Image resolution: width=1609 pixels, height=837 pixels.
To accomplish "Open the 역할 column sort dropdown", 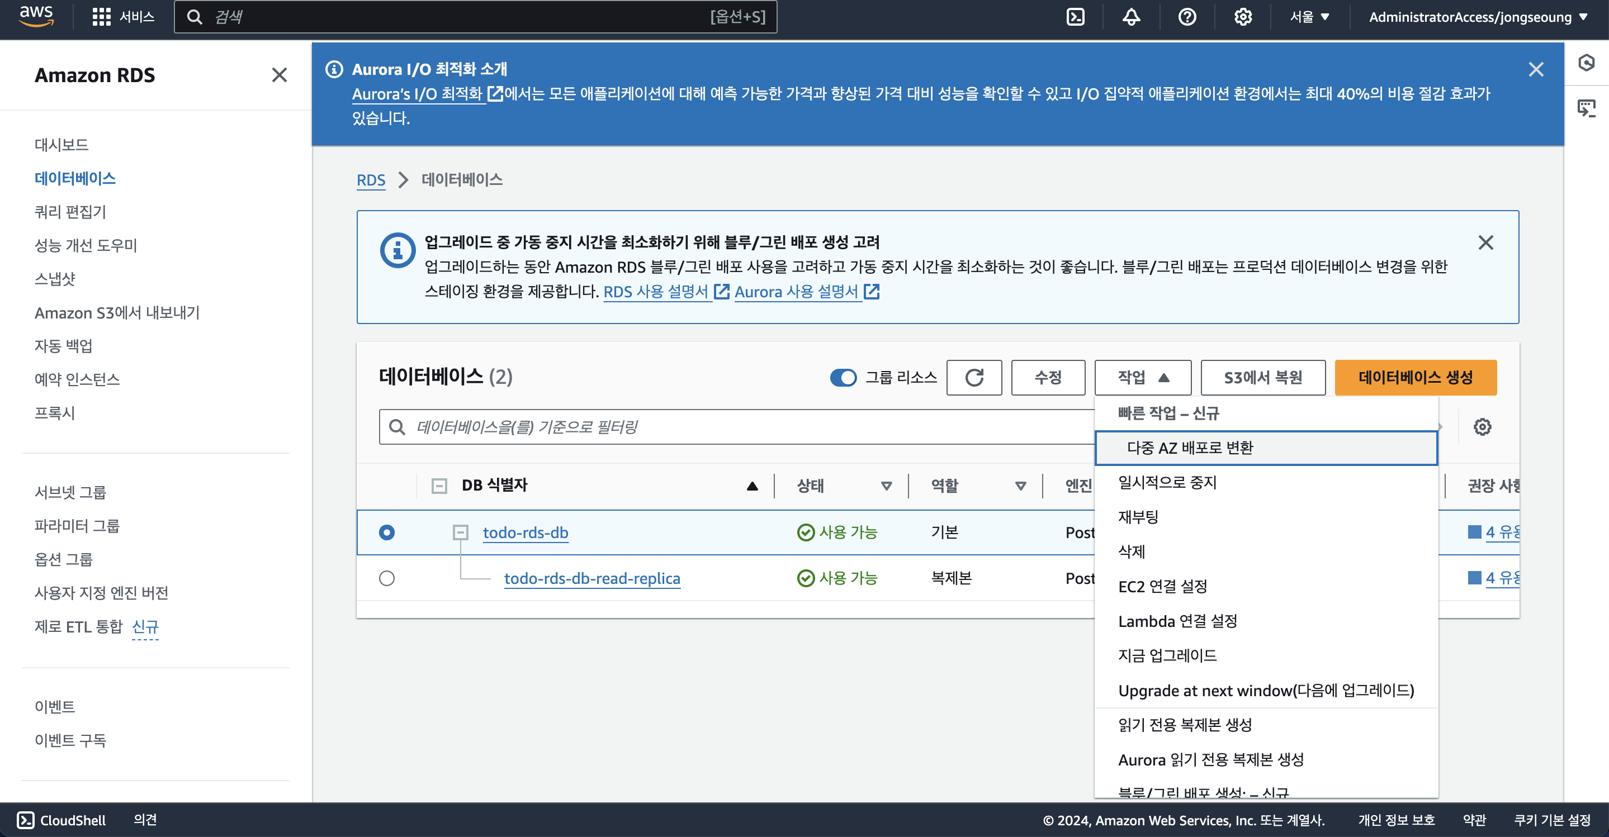I will pyautogui.click(x=1020, y=486).
